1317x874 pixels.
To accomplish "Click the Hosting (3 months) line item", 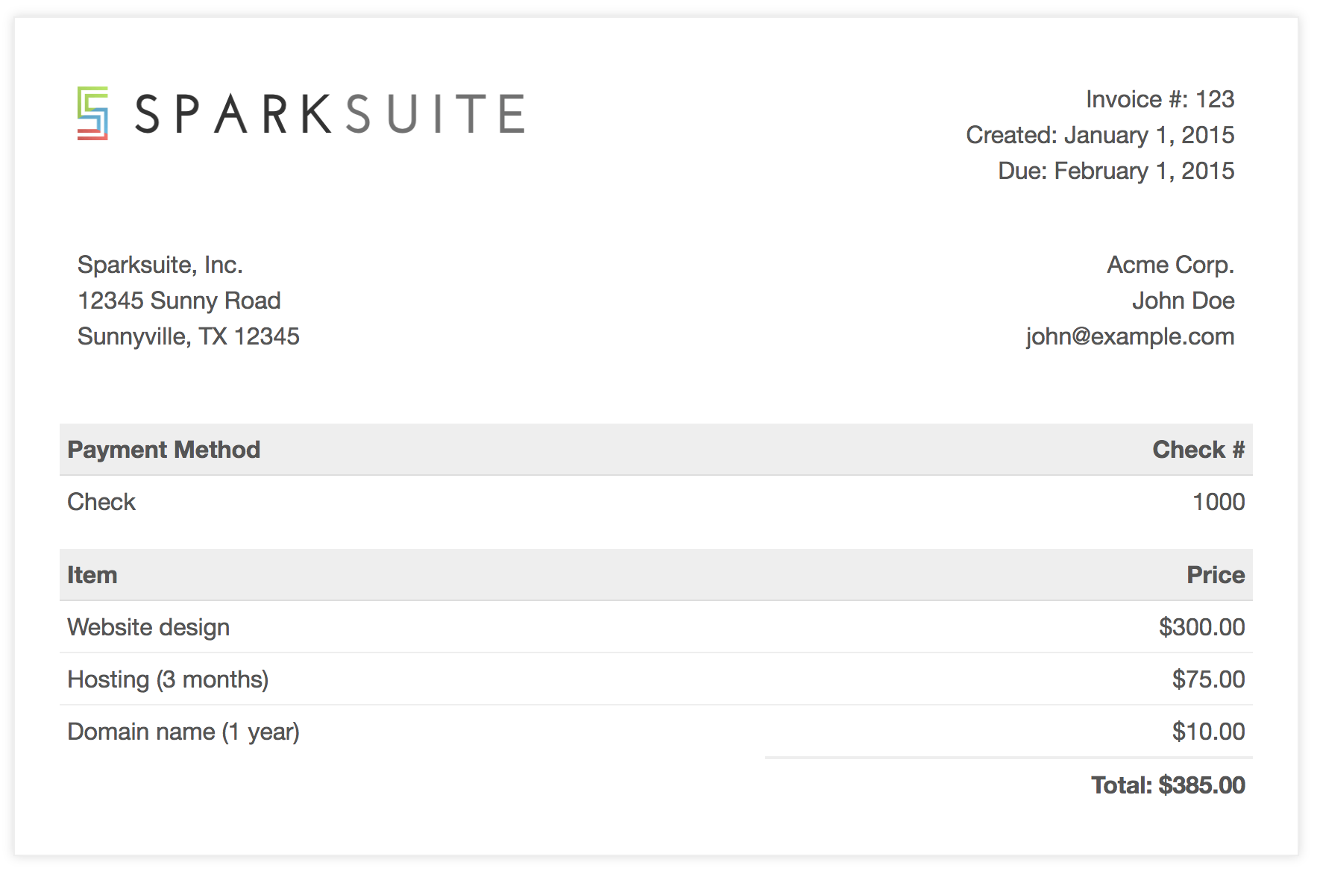I will (x=168, y=679).
